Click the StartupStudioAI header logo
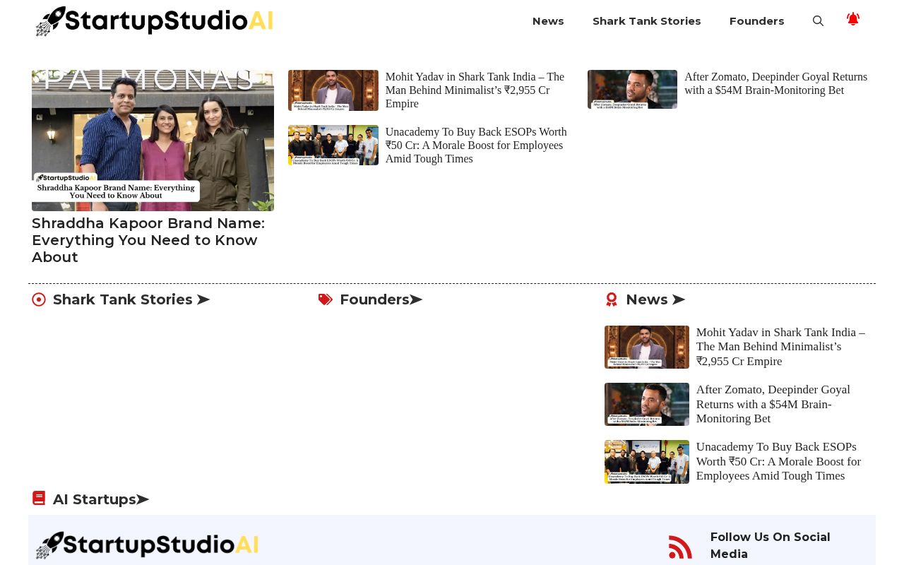Image resolution: width=904 pixels, height=565 pixels. tap(155, 21)
